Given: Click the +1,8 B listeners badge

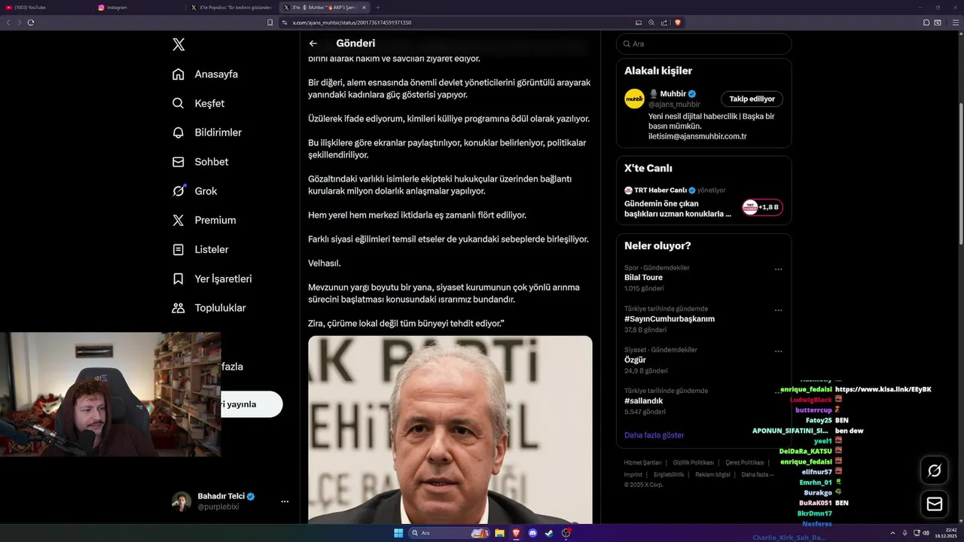Looking at the screenshot, I should point(762,207).
